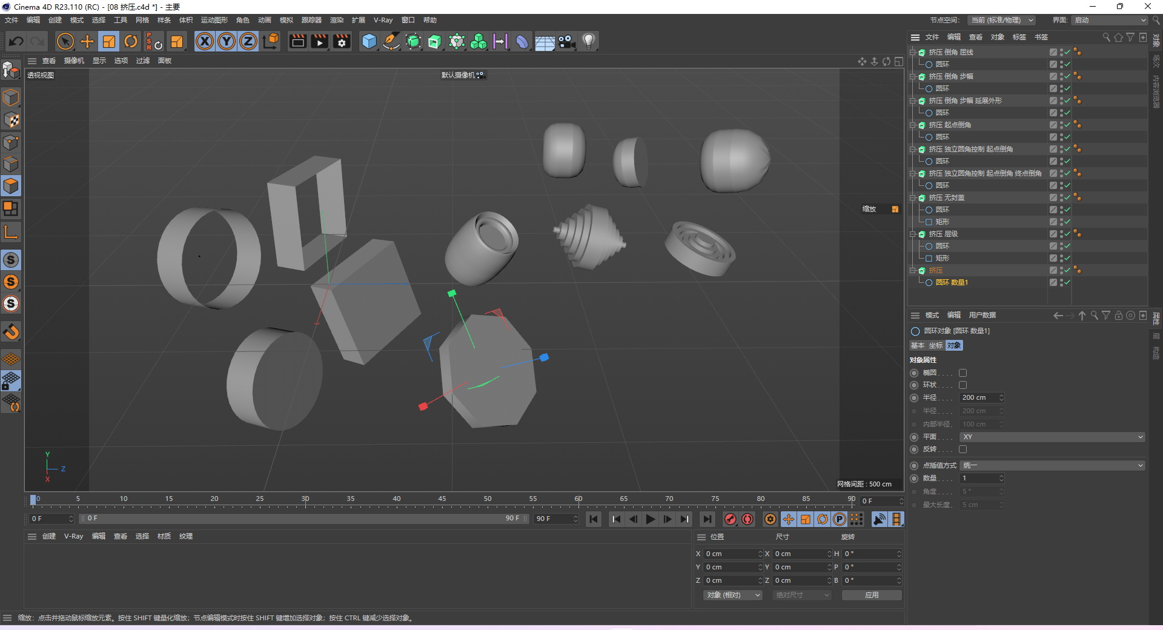Image resolution: width=1163 pixels, height=630 pixels.
Task: Select the 挤压 层级 object in tree
Action: [x=943, y=234]
